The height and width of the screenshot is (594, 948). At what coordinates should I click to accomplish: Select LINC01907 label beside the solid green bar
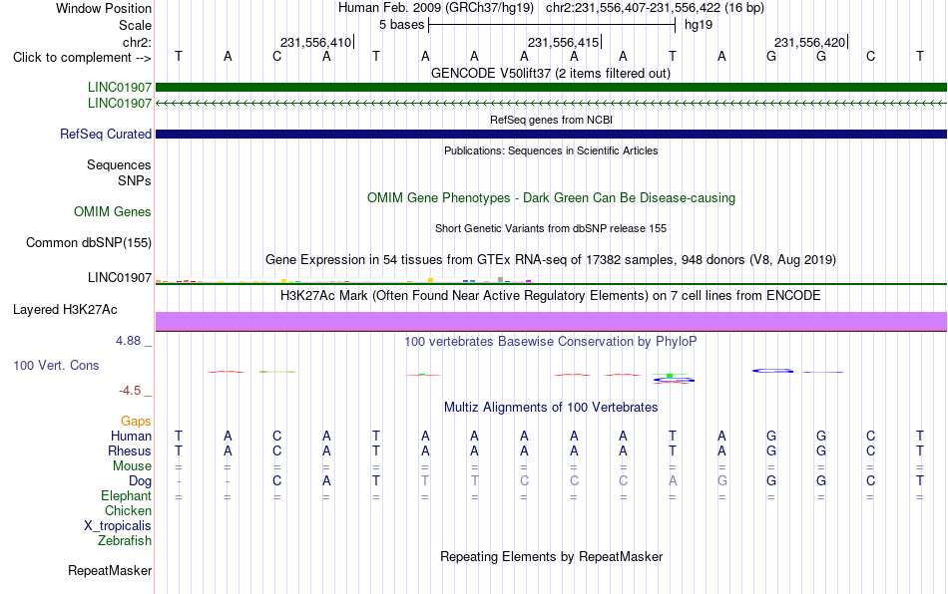point(120,88)
